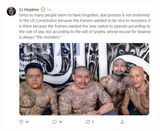Image resolution: width=160 pixels, height=131 pixels.
Task: Share the post using the upload icon
Action: 122,122
